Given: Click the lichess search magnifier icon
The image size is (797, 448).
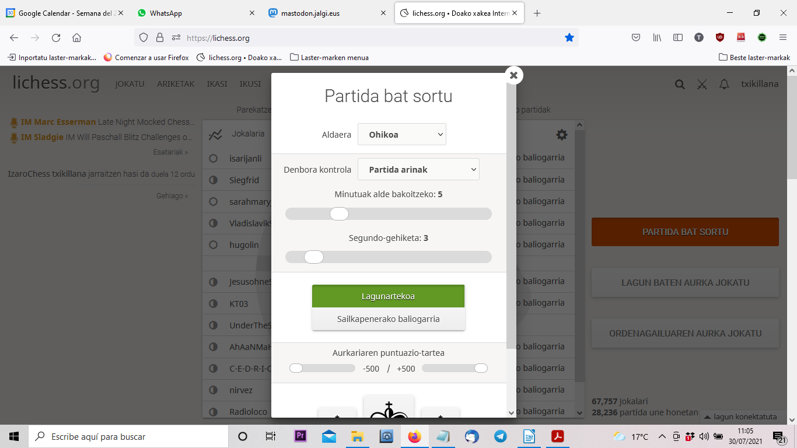Looking at the screenshot, I should (680, 84).
